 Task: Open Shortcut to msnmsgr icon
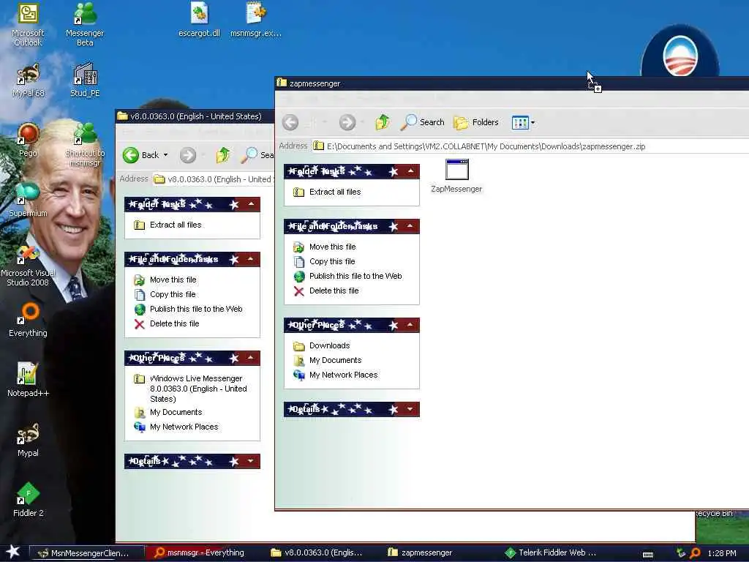click(85, 145)
